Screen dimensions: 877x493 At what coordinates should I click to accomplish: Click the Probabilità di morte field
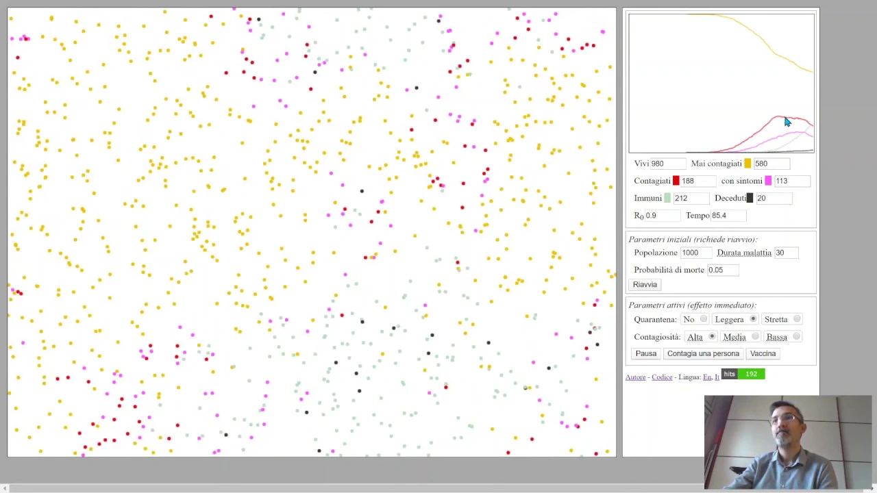click(723, 270)
